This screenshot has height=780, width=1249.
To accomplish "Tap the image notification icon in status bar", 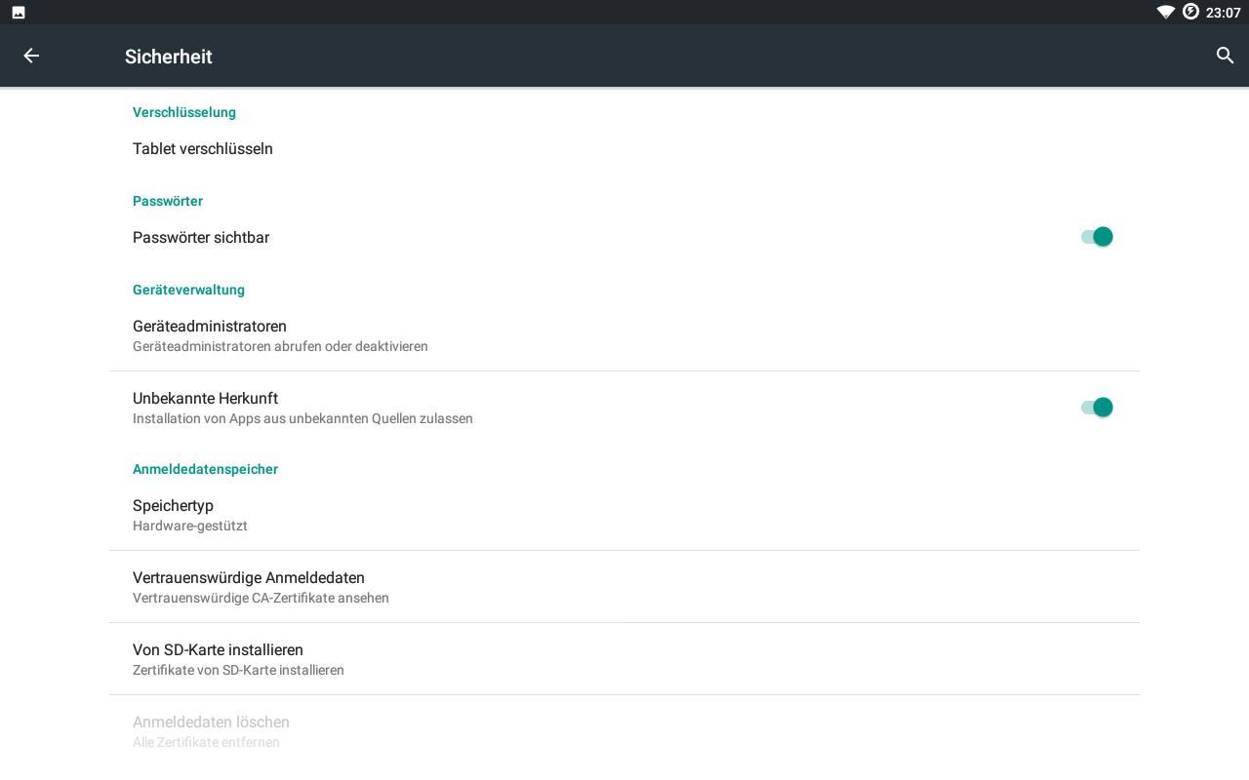I will [x=19, y=13].
